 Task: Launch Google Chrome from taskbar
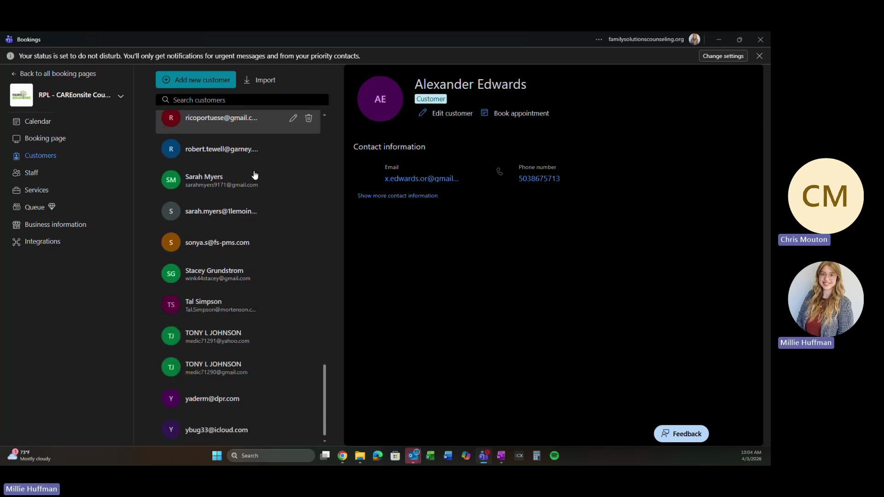click(343, 456)
